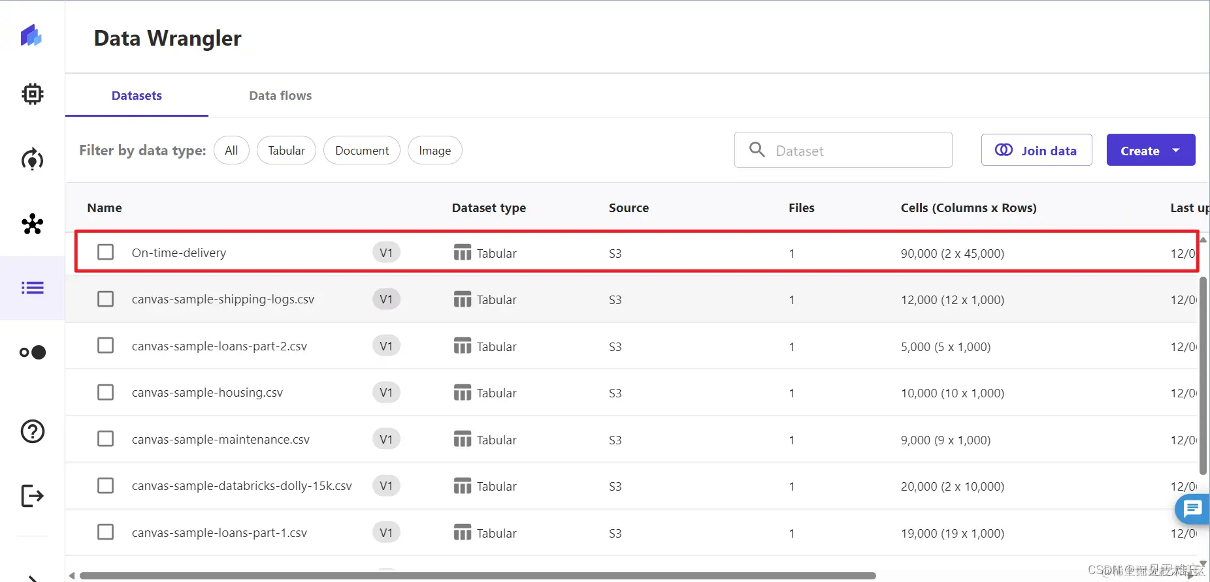
Task: Check the canvas-sample-loans-part-1.csv checkbox
Action: pyautogui.click(x=105, y=532)
